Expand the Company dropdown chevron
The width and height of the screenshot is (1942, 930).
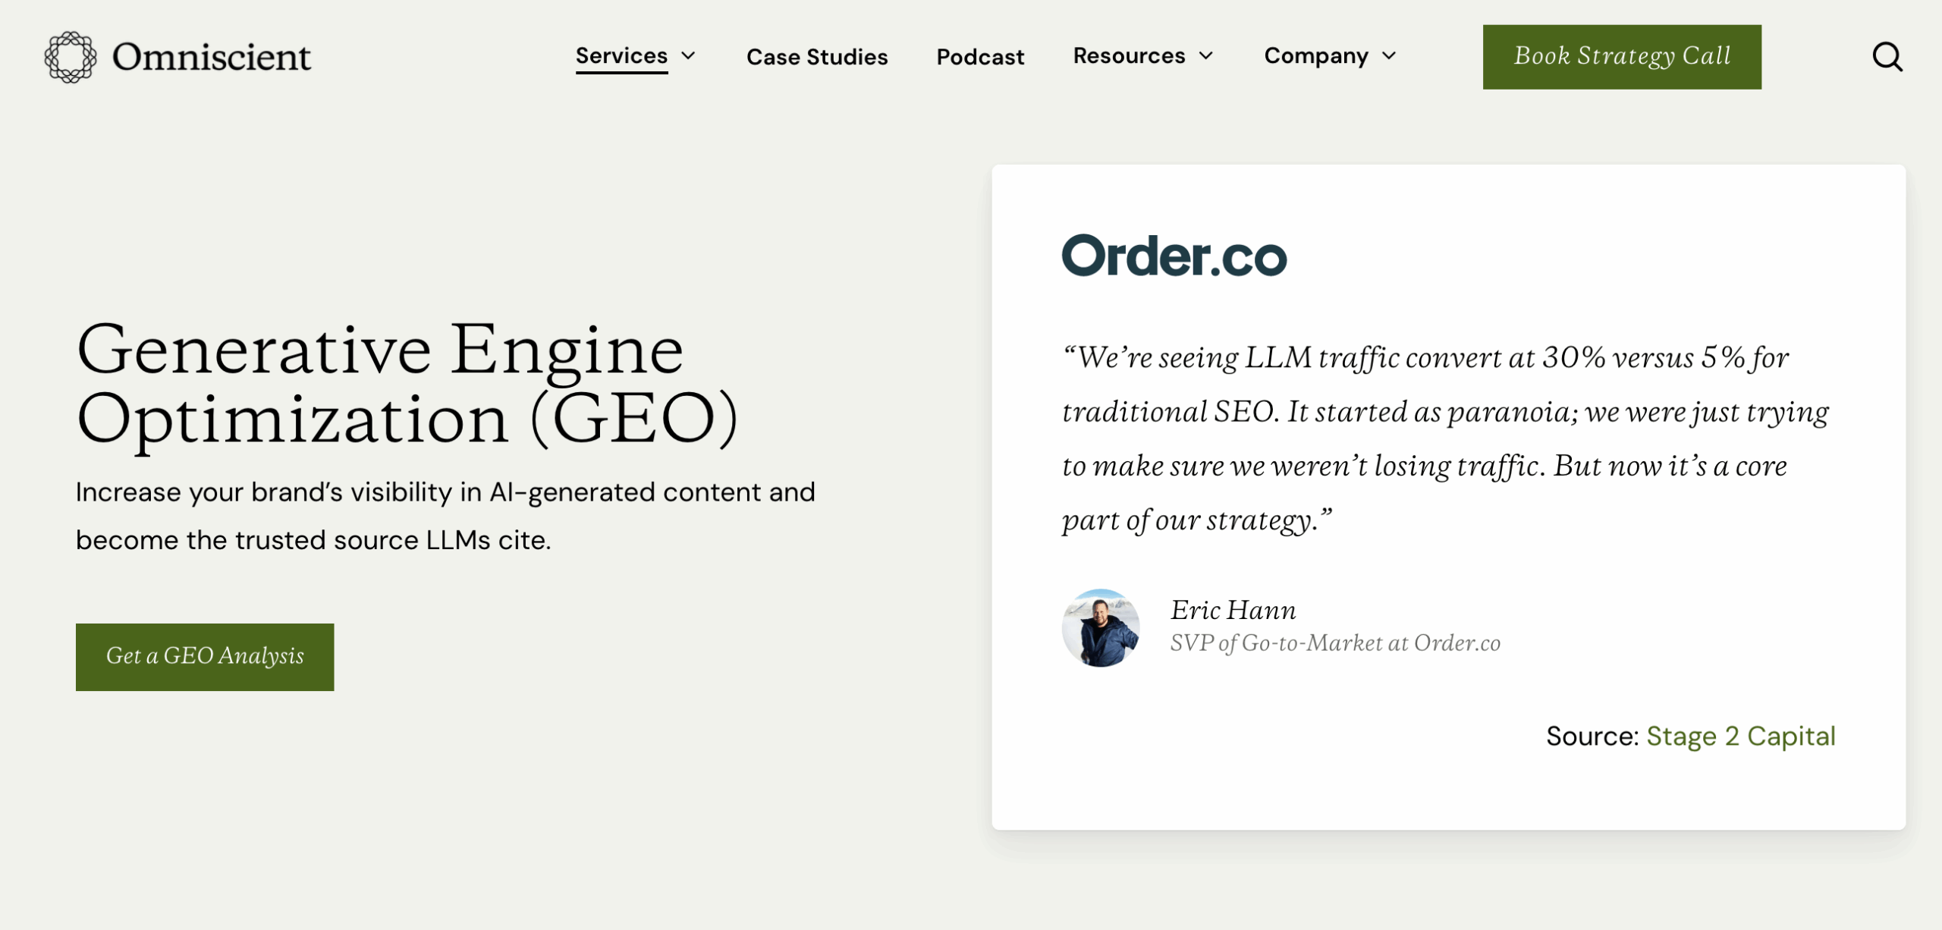click(1389, 56)
